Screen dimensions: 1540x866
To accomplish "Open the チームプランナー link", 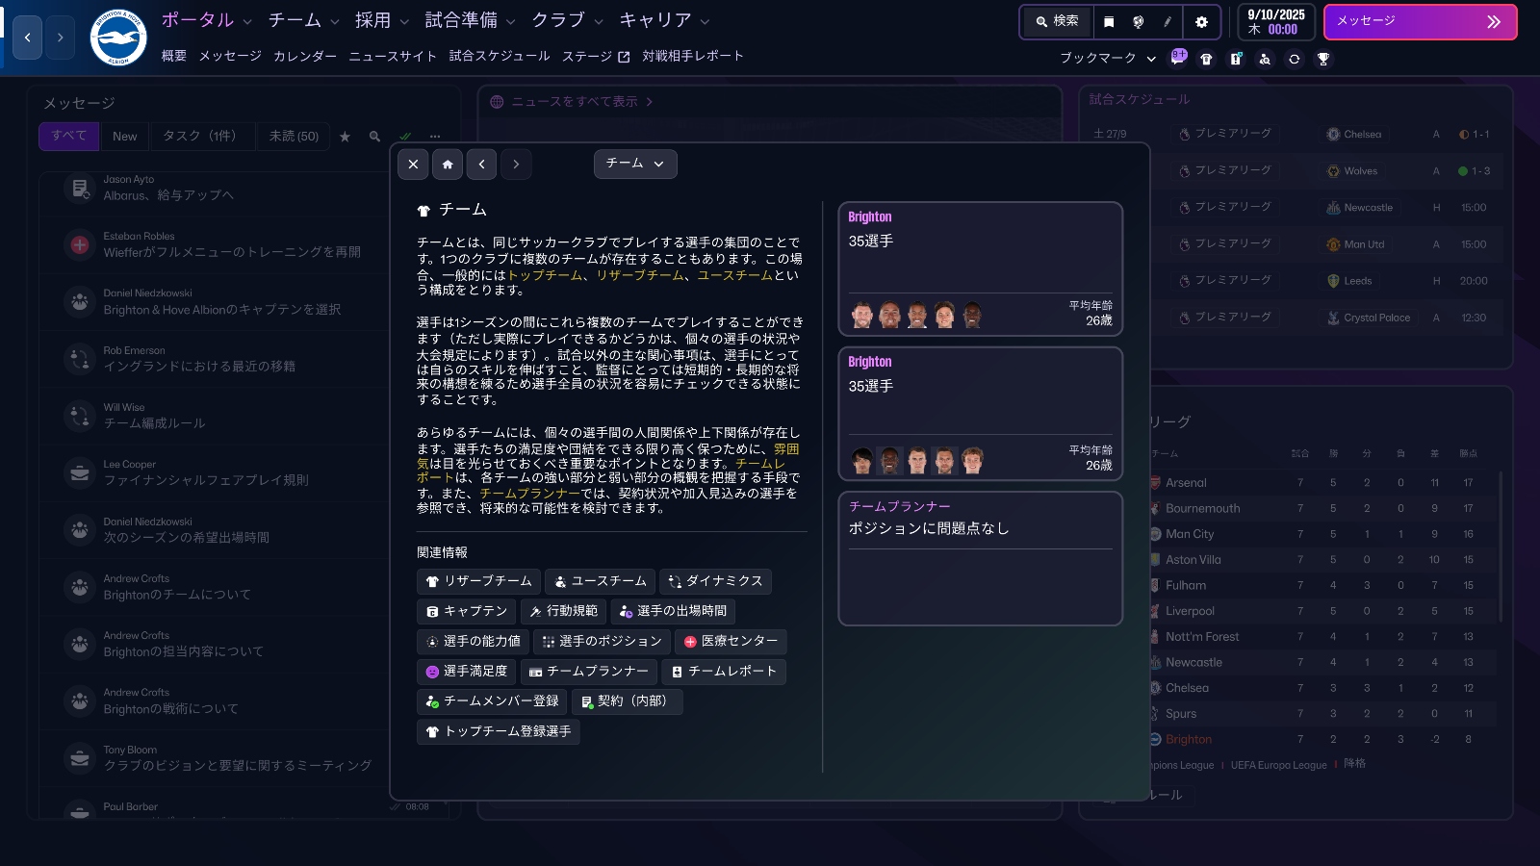I will click(592, 672).
